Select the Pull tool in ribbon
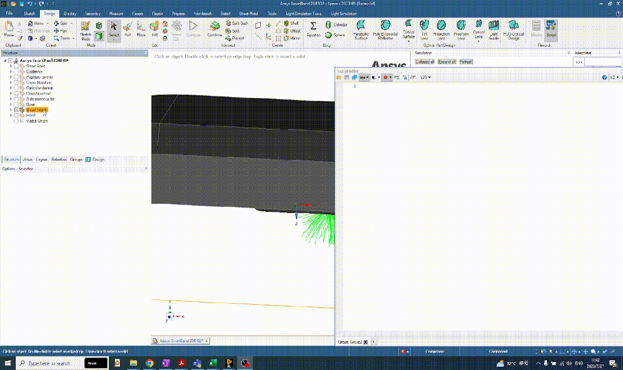 127,29
